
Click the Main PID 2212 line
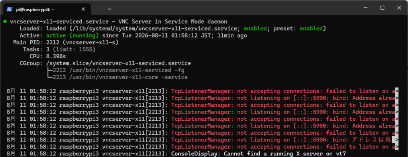(x=66, y=43)
